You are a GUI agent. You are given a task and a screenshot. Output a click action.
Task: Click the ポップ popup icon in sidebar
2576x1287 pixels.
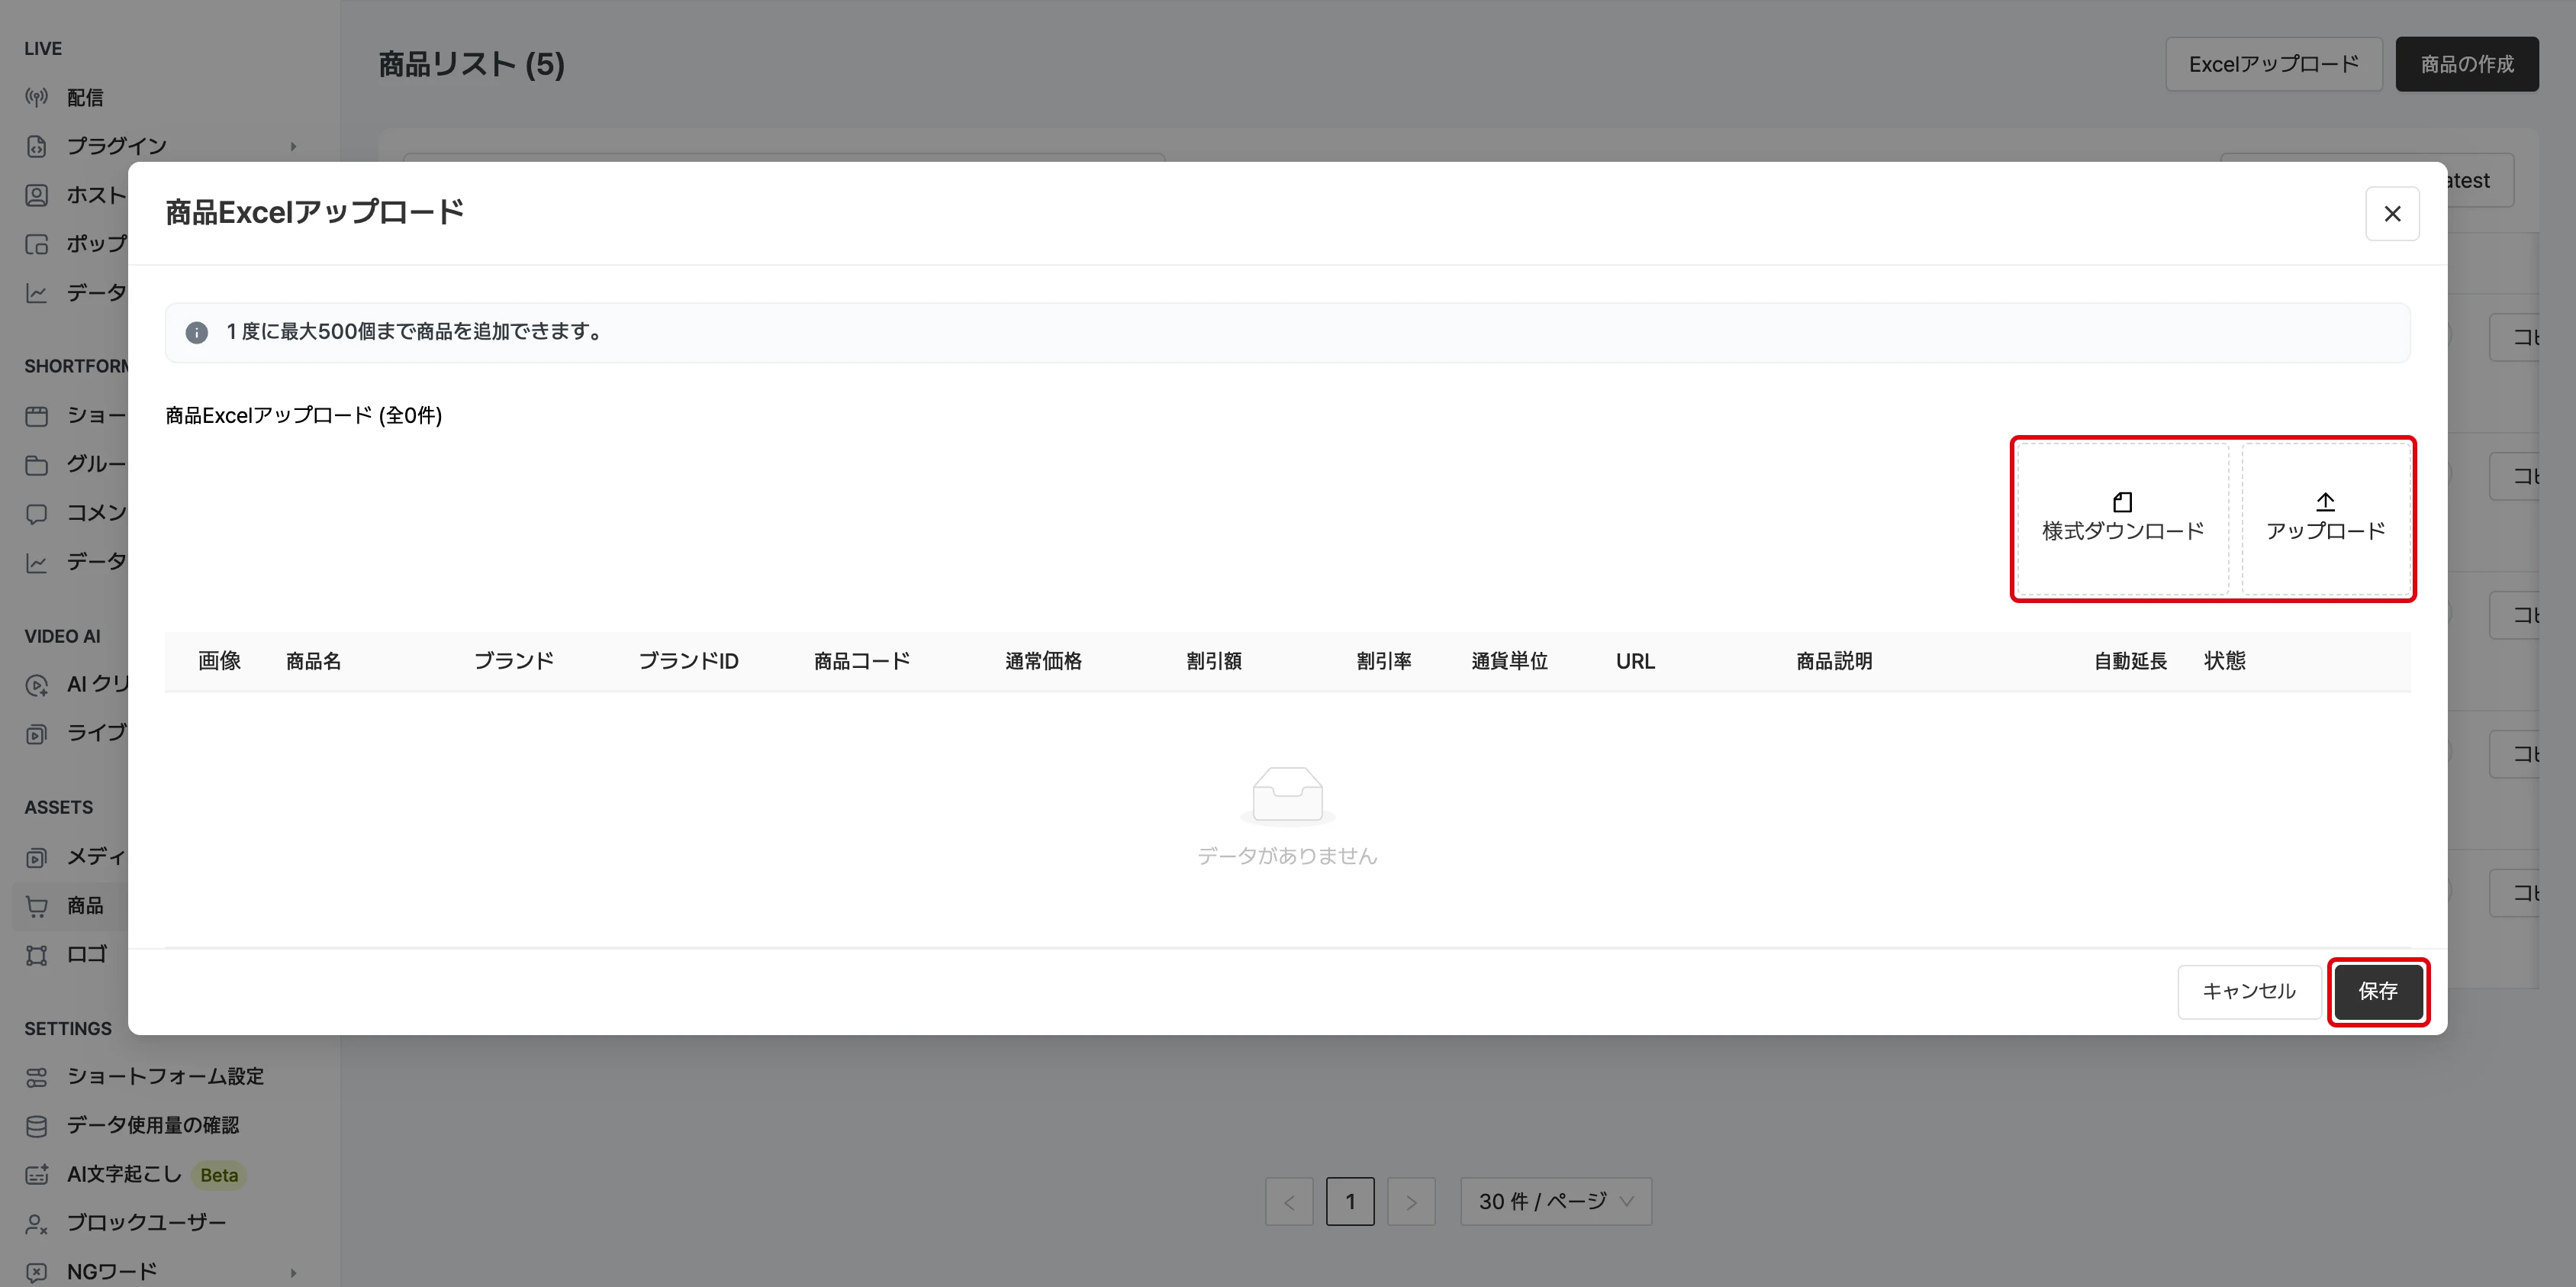[37, 244]
